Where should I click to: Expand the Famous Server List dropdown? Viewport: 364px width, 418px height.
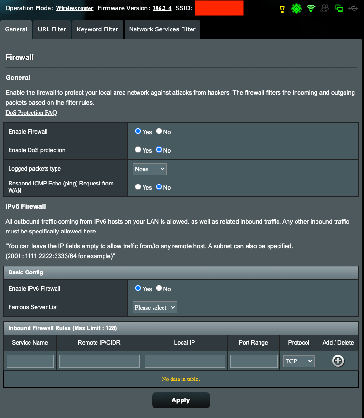pyautogui.click(x=154, y=307)
